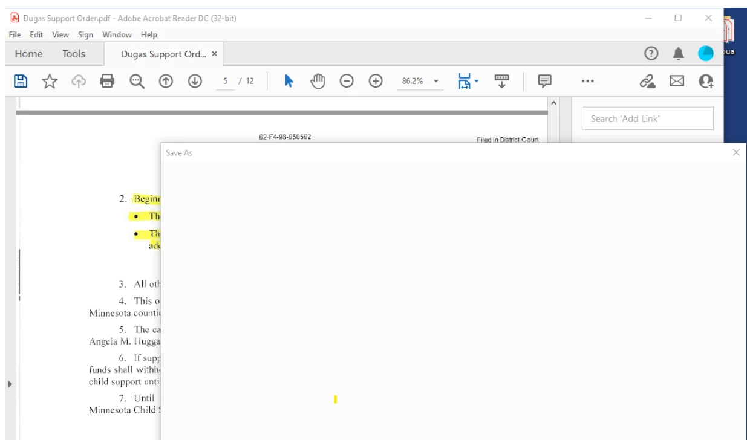Click the share with others person icon
The width and height of the screenshot is (747, 440).
pyautogui.click(x=706, y=80)
